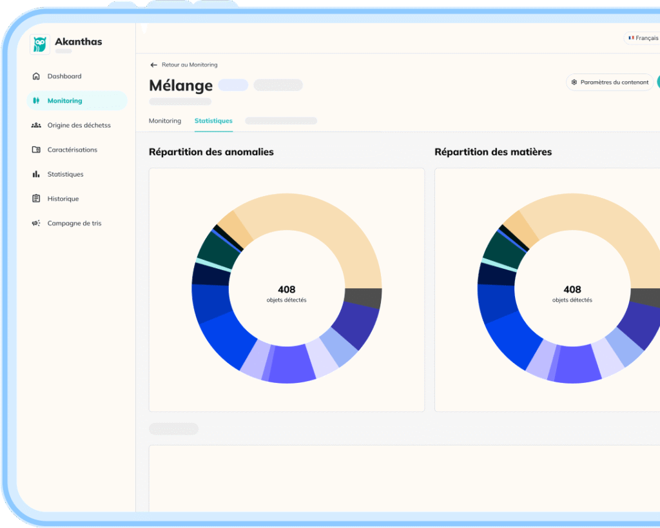Click the Mélange page title
Viewport: 660px width, 528px height.
pos(181,86)
